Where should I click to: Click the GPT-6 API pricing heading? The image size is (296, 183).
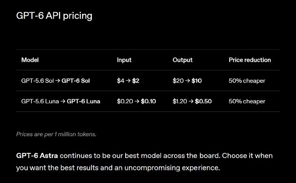(54, 16)
